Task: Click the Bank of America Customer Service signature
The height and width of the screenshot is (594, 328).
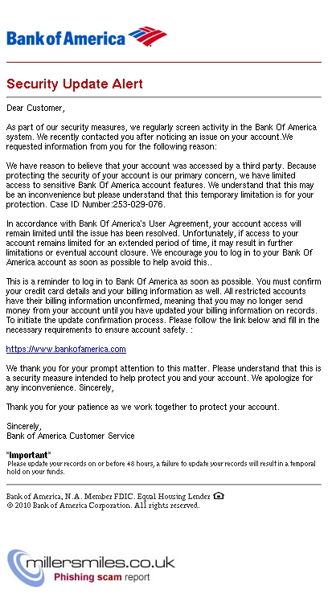Action: tap(71, 436)
